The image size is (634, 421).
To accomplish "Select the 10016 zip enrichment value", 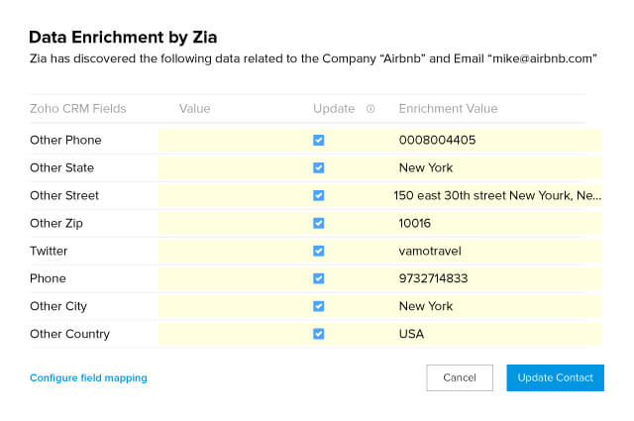I will (415, 224).
